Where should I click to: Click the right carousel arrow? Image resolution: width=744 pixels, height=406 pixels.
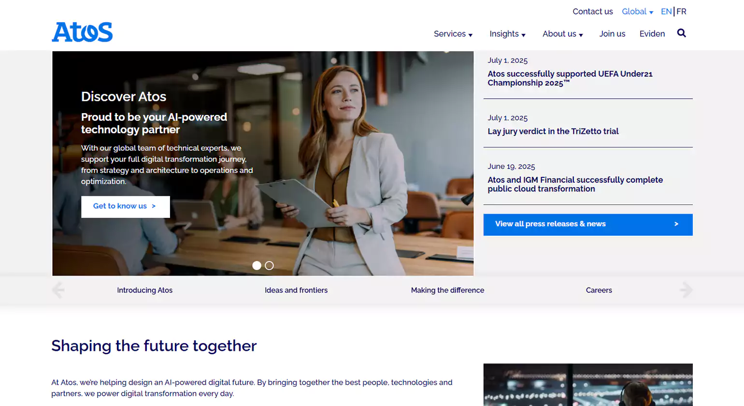(x=686, y=290)
